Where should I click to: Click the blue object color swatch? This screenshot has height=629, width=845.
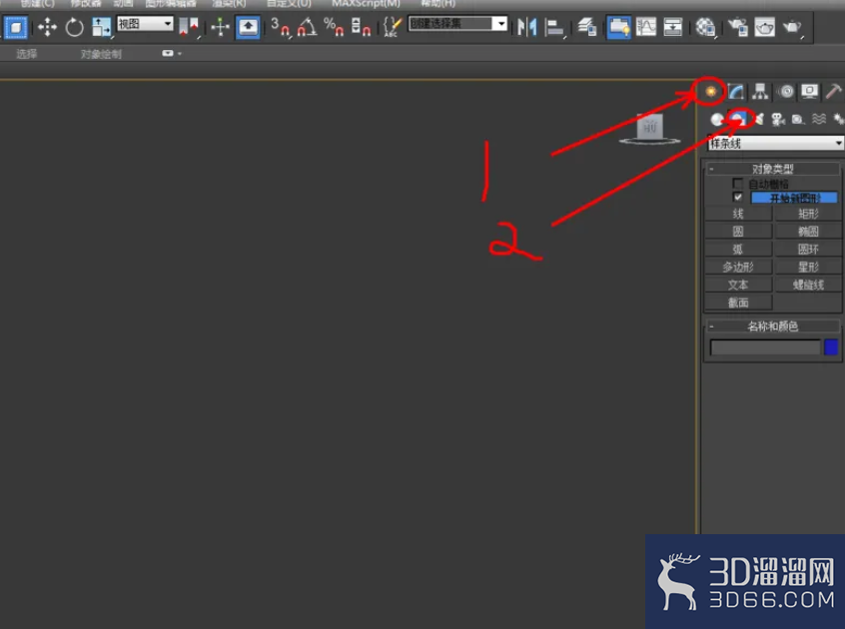pyautogui.click(x=831, y=346)
